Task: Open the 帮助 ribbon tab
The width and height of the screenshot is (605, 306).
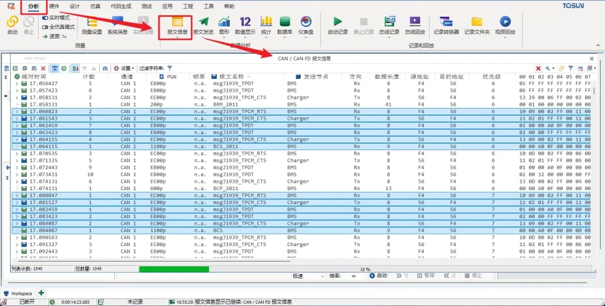Action: (229, 6)
